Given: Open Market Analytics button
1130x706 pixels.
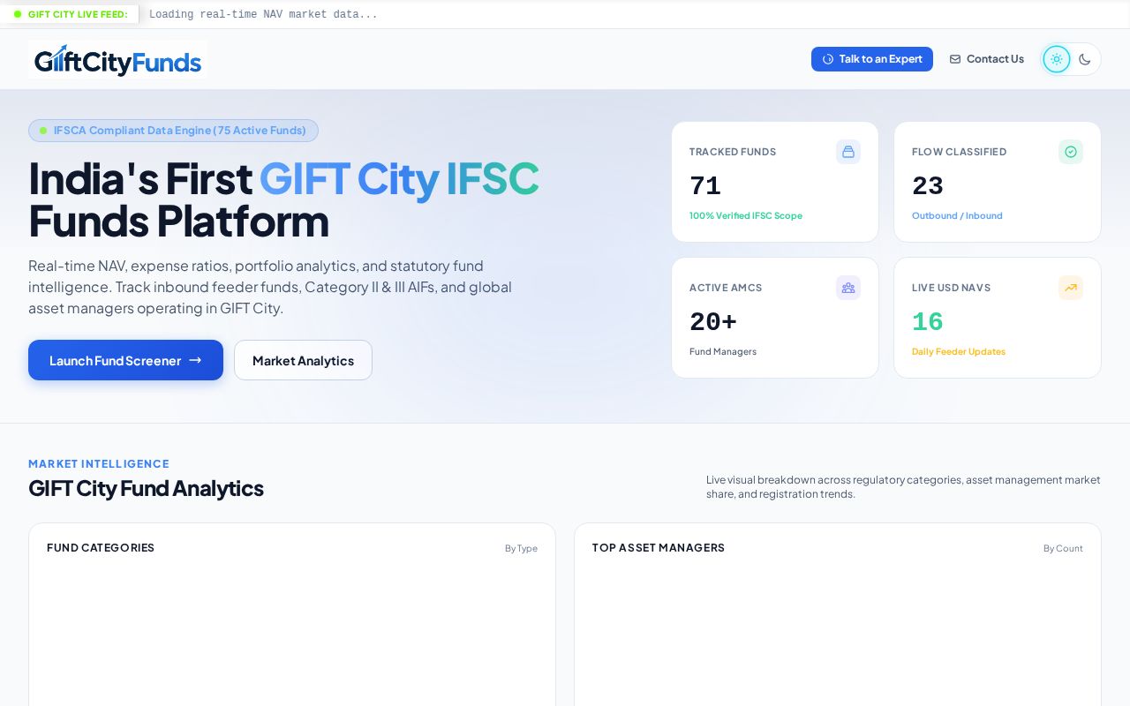Looking at the screenshot, I should [x=303, y=360].
